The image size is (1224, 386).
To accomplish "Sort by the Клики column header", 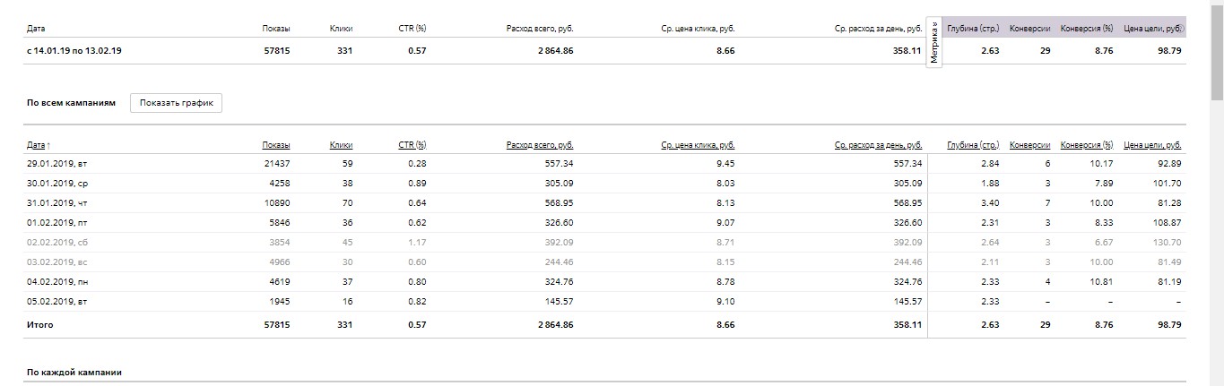I will [341, 145].
